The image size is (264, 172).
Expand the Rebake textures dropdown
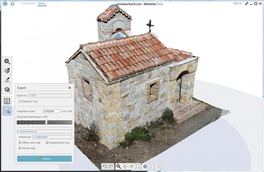pyautogui.click(x=44, y=131)
